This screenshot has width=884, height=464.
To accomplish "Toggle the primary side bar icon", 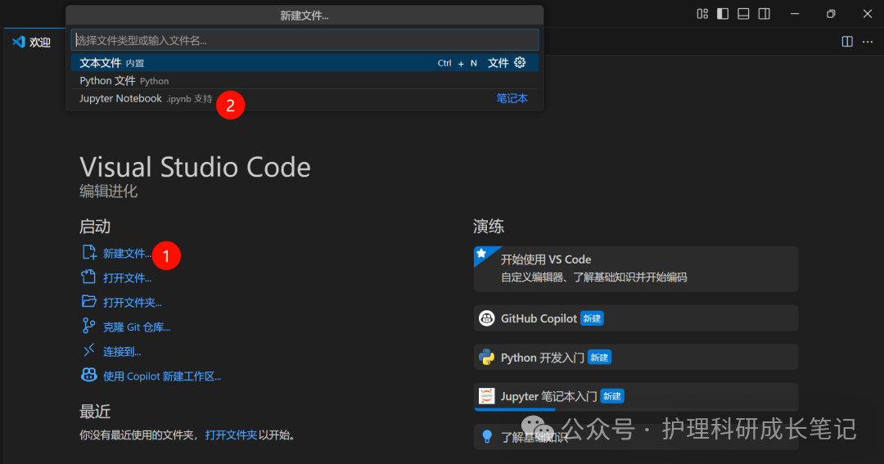I will pyautogui.click(x=723, y=14).
